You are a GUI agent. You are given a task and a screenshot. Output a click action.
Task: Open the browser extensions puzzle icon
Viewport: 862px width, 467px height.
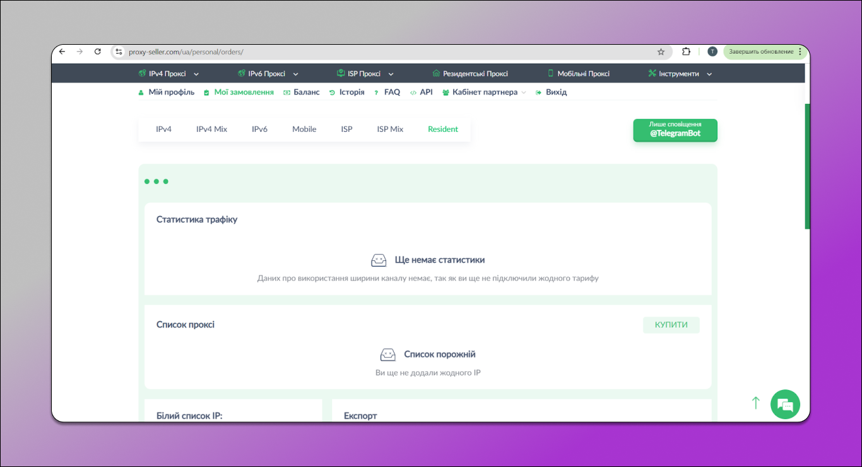point(686,52)
